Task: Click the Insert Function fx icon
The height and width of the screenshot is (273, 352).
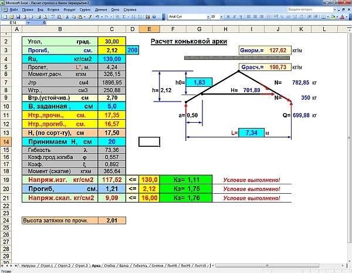Action: (x=44, y=23)
